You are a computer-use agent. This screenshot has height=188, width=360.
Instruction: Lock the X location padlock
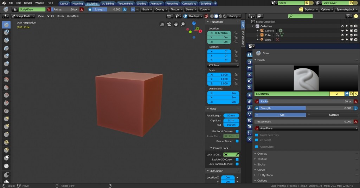pos(236,33)
